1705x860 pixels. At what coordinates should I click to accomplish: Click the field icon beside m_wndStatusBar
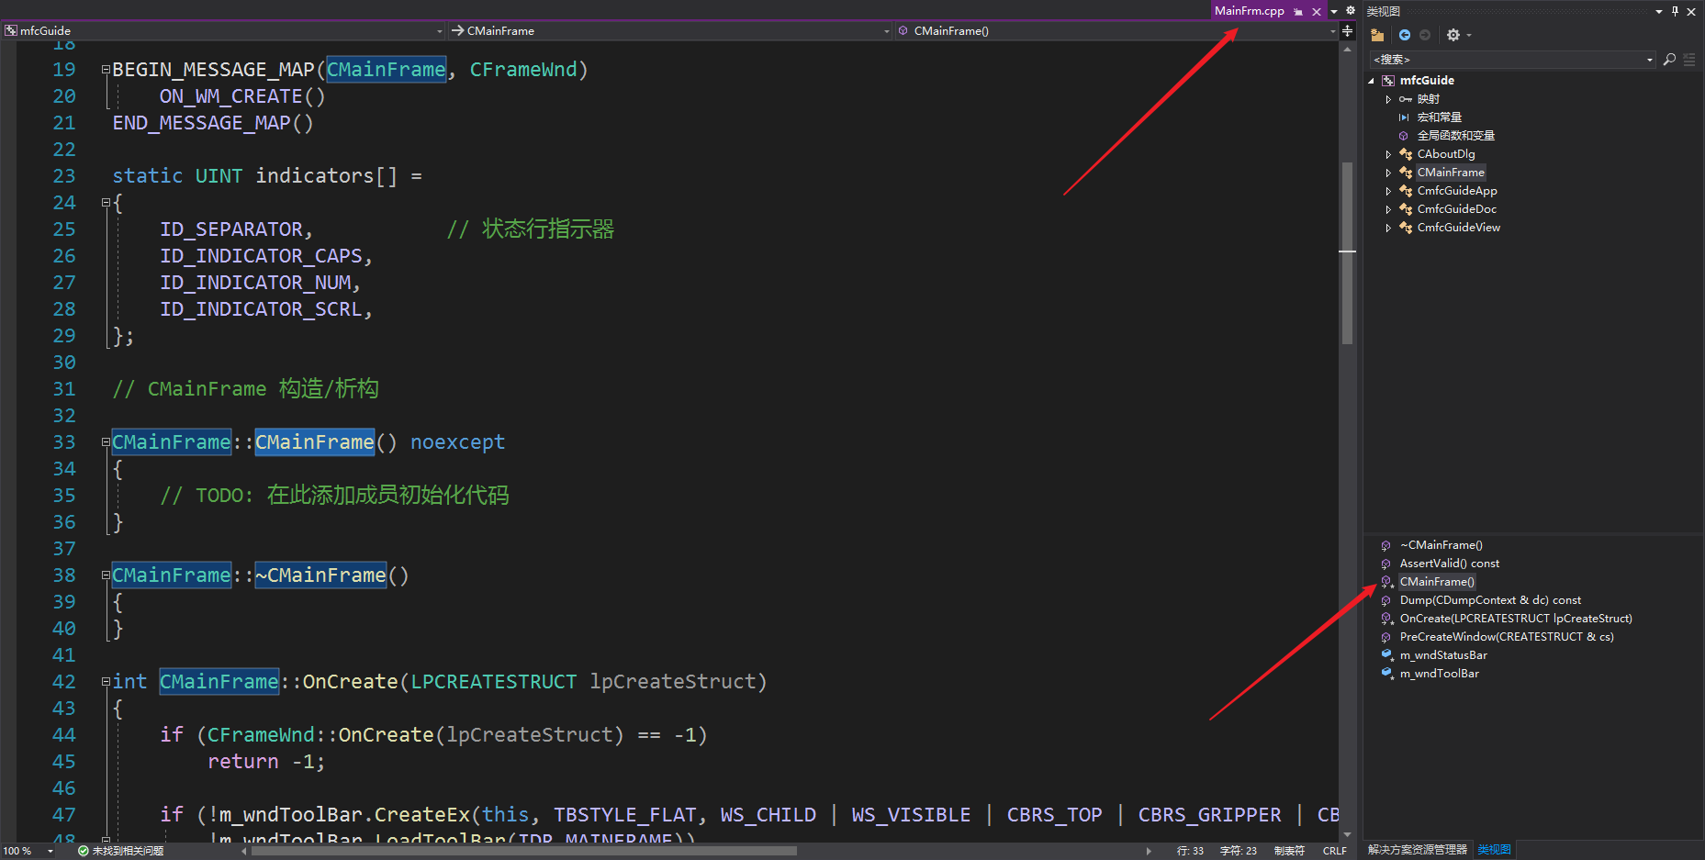pos(1387,655)
